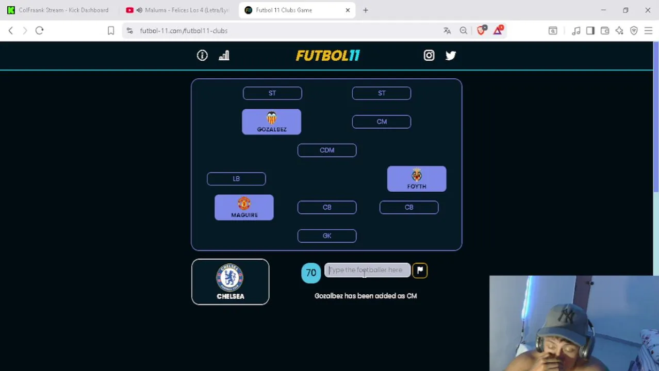Click the Gozalbez Valencia player card

click(272, 122)
